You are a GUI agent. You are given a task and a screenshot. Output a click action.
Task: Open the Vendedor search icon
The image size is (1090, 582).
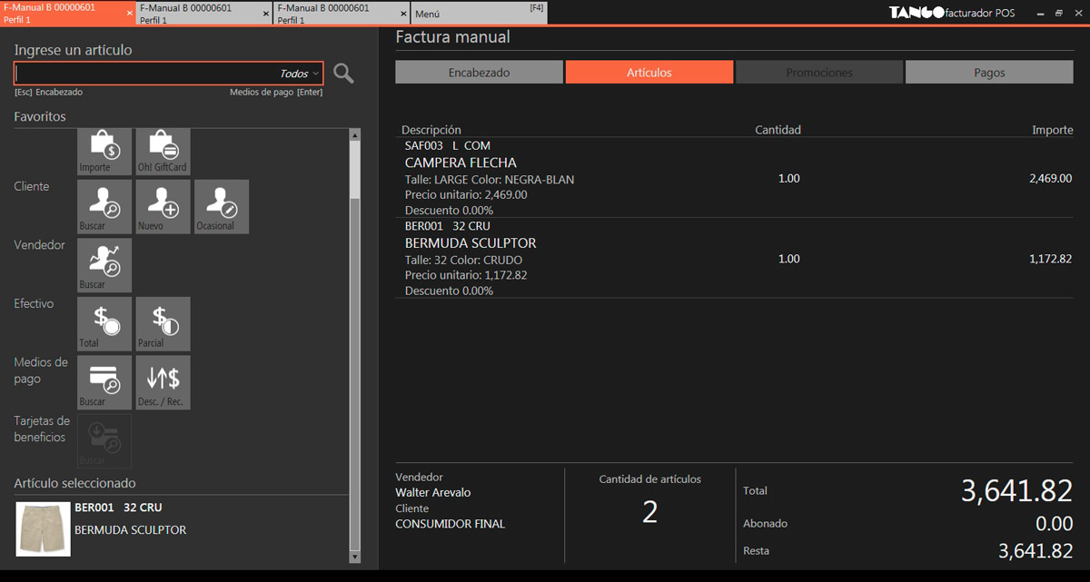pos(104,264)
